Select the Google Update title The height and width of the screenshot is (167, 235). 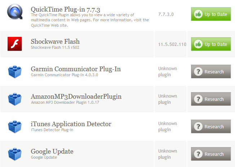point(52,151)
